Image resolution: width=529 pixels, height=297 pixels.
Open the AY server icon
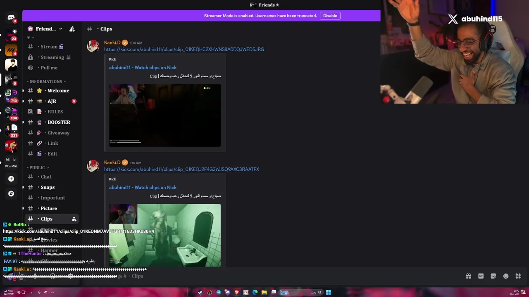pyautogui.click(x=11, y=51)
